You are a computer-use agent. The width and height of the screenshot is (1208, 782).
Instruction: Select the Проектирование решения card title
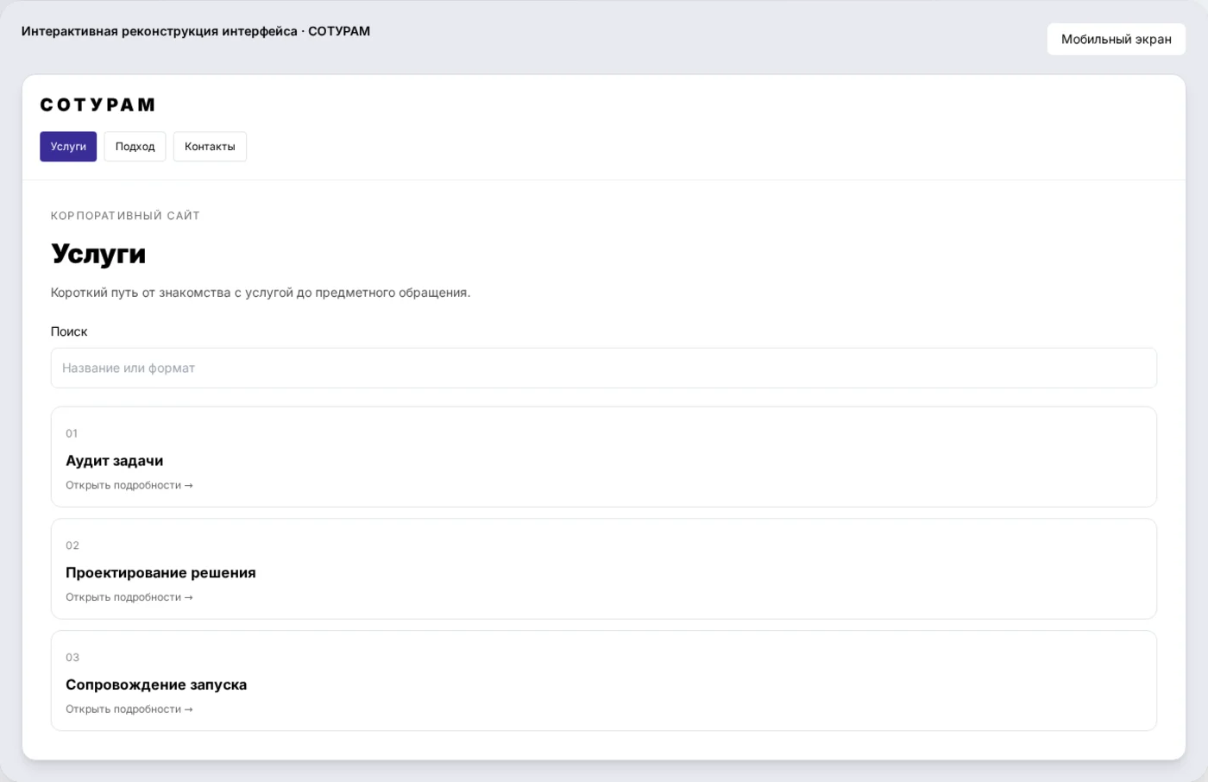(160, 573)
